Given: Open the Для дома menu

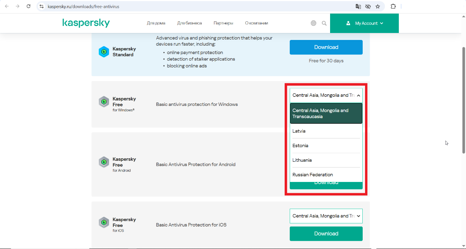Looking at the screenshot, I should pos(156,23).
